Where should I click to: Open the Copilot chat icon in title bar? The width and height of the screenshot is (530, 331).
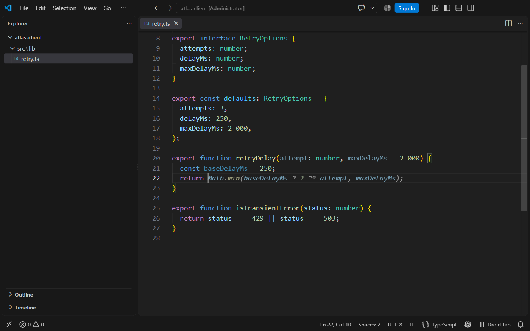point(362,8)
